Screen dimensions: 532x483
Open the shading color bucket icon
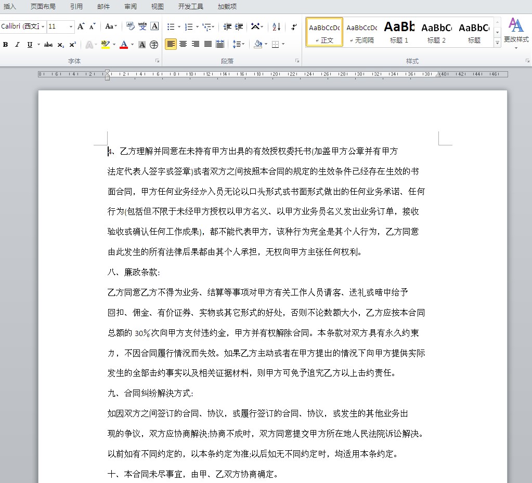click(259, 44)
